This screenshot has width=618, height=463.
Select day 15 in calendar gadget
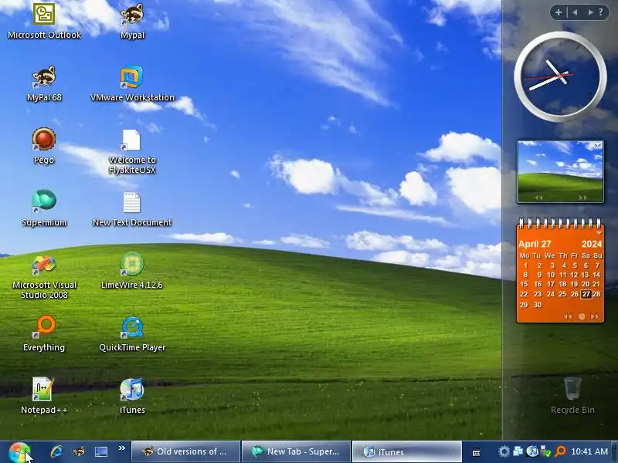tap(524, 284)
